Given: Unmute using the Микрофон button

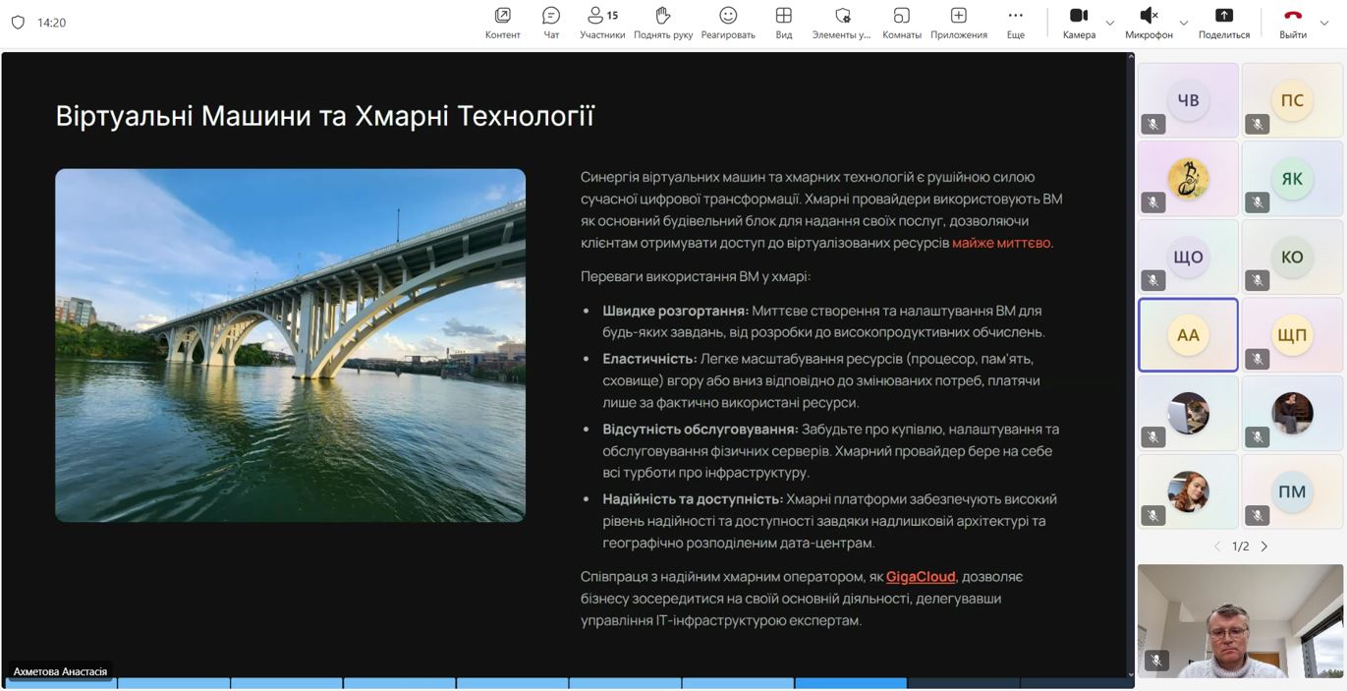Looking at the screenshot, I should (x=1148, y=23).
